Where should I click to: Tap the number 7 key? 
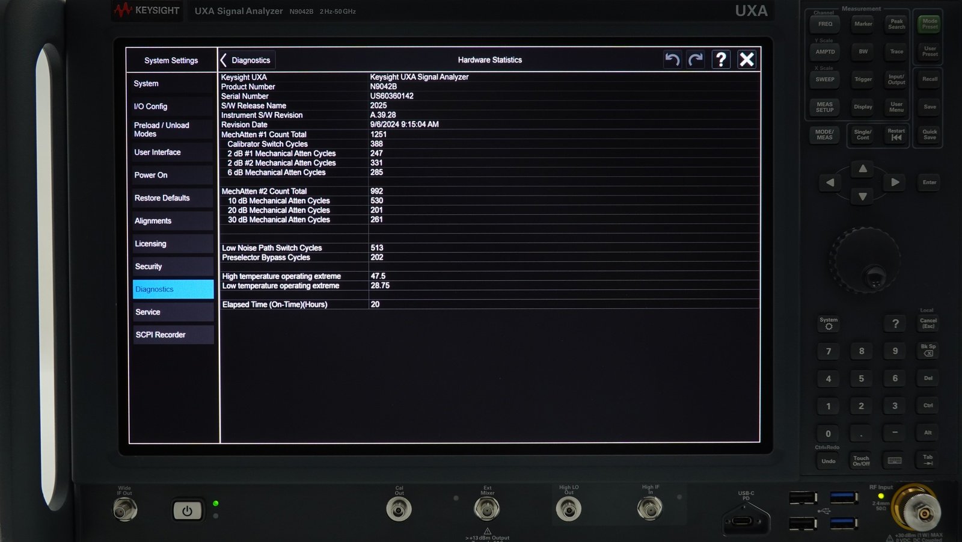829,351
